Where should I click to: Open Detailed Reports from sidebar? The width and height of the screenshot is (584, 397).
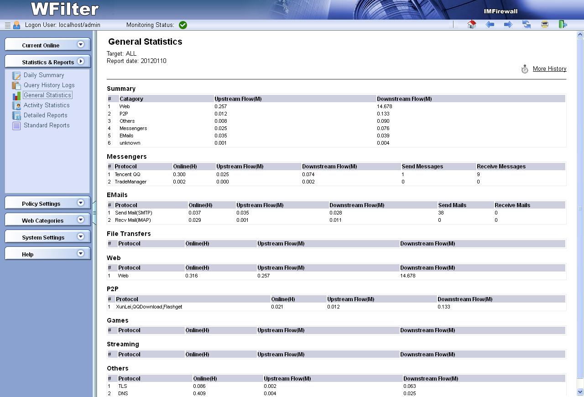click(x=45, y=115)
